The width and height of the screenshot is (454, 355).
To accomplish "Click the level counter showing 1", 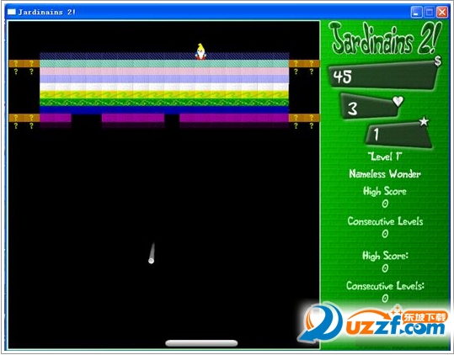I will tap(398, 135).
